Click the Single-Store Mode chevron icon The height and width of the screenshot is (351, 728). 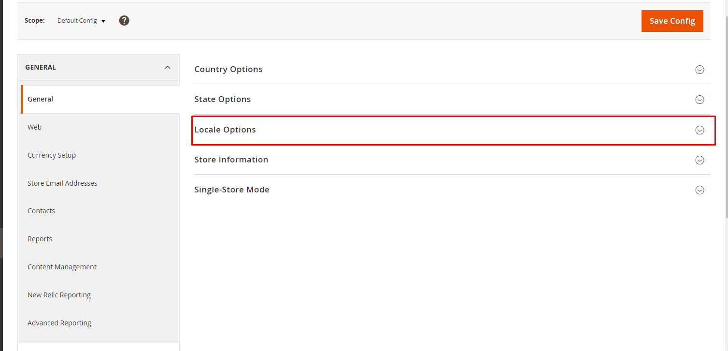[x=699, y=190]
